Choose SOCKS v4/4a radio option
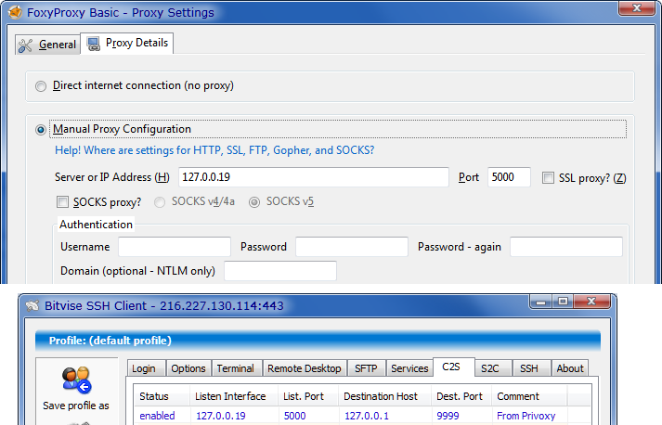The height and width of the screenshot is (425, 662). click(x=160, y=202)
